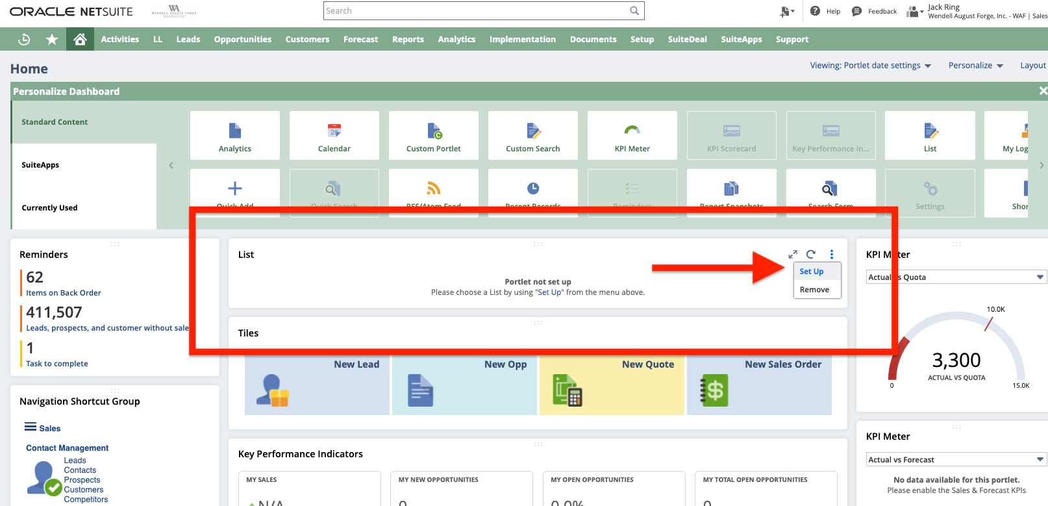
Task: Click the 411,507 leads and prospects reminder
Action: [108, 328]
